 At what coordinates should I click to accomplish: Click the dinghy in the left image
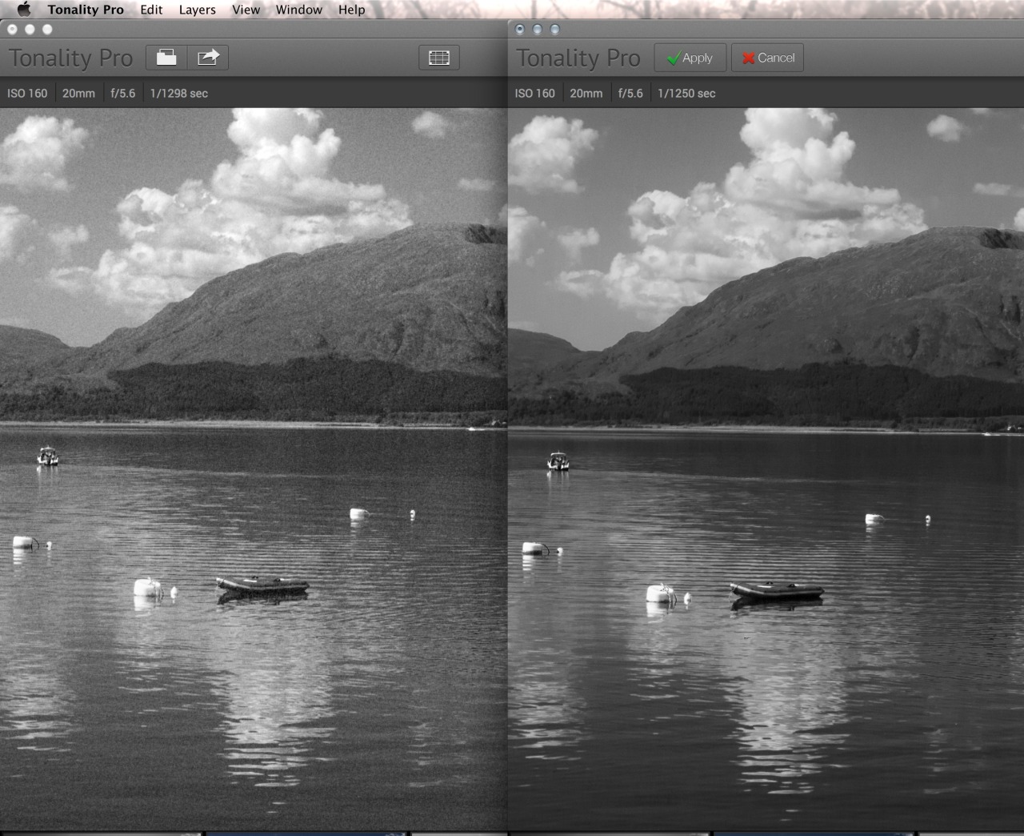point(262,585)
